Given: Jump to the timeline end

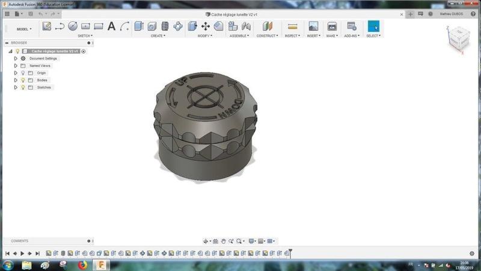Looking at the screenshot, I should click(37, 254).
